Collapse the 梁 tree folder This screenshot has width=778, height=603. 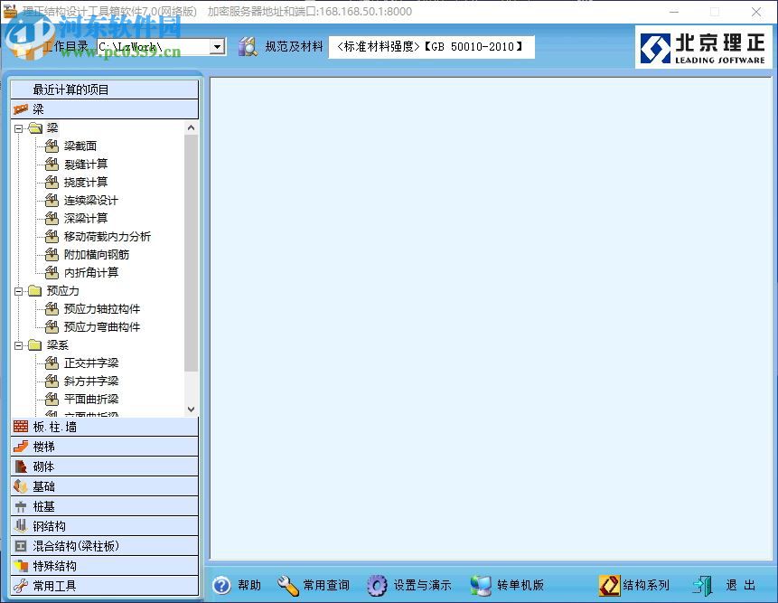point(16,127)
